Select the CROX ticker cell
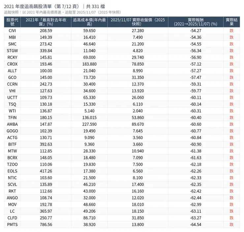 coord(12,64)
